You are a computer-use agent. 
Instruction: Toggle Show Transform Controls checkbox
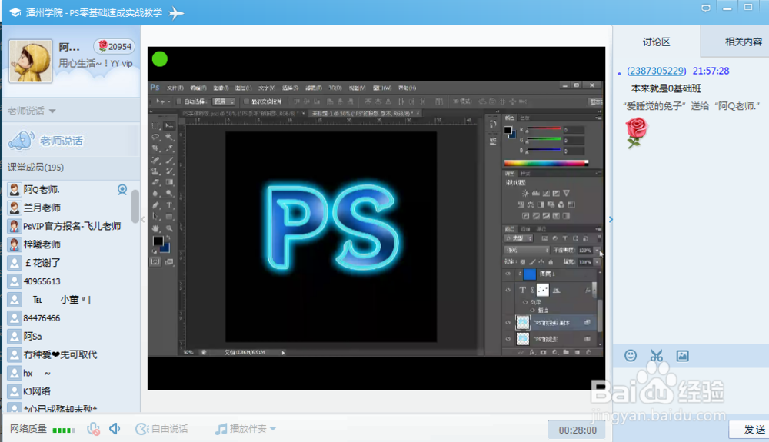pos(246,101)
